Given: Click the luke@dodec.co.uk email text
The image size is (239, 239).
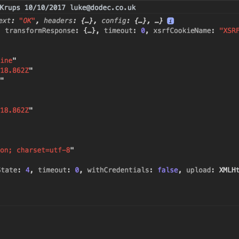Looking at the screenshot, I should 103,8.
